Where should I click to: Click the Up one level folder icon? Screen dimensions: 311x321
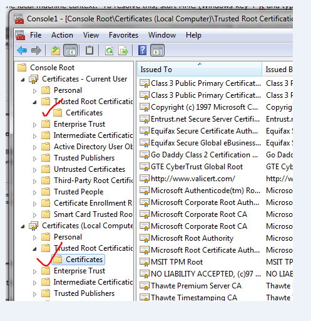(x=56, y=50)
